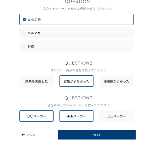Viewport: 158px width, 145px height.
Task: Go back using the BACK link
Action: (31, 135)
